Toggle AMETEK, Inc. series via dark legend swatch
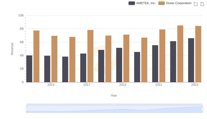This screenshot has width=207, height=119. [x=132, y=3]
